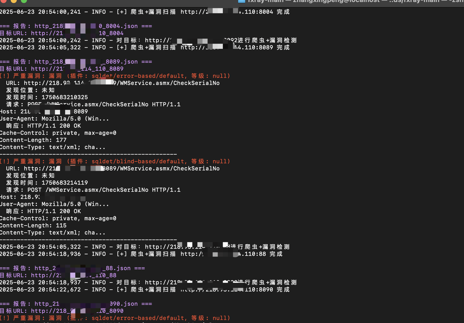Image resolution: width=464 pixels, height=323 pixels.
Task: Click the green zoom window button
Action: pos(24,1)
